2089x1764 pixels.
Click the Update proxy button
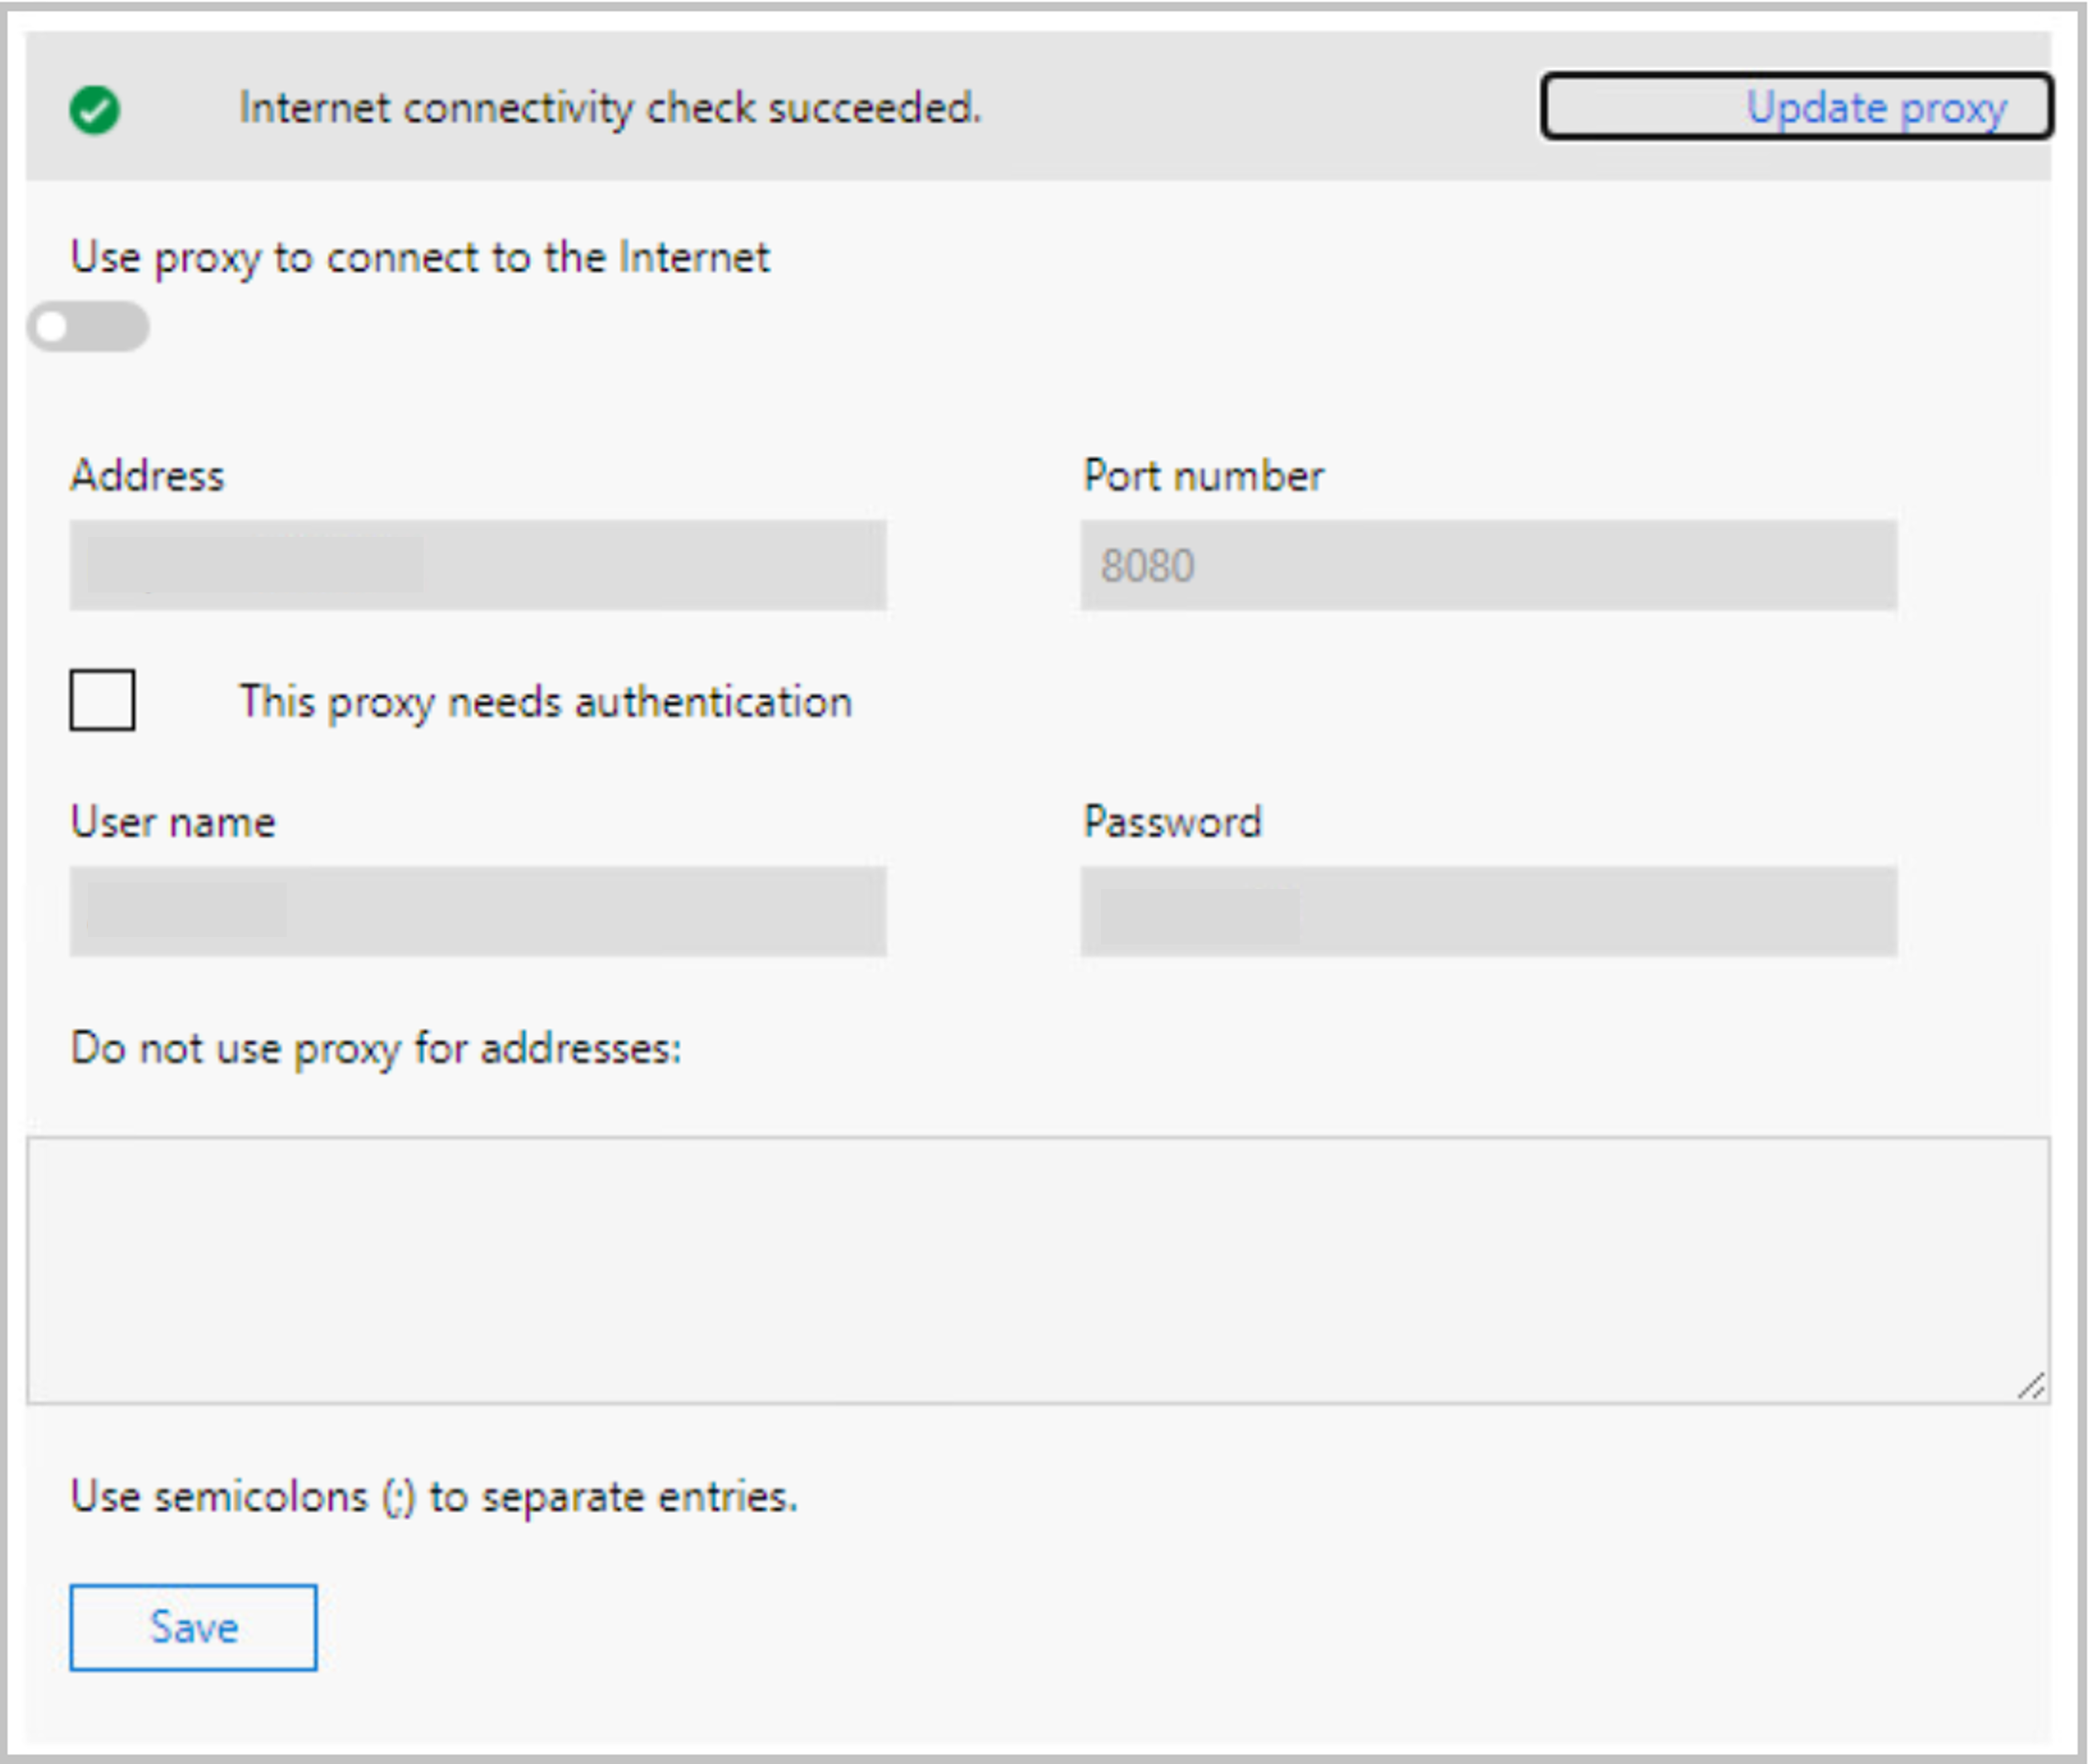[1796, 106]
